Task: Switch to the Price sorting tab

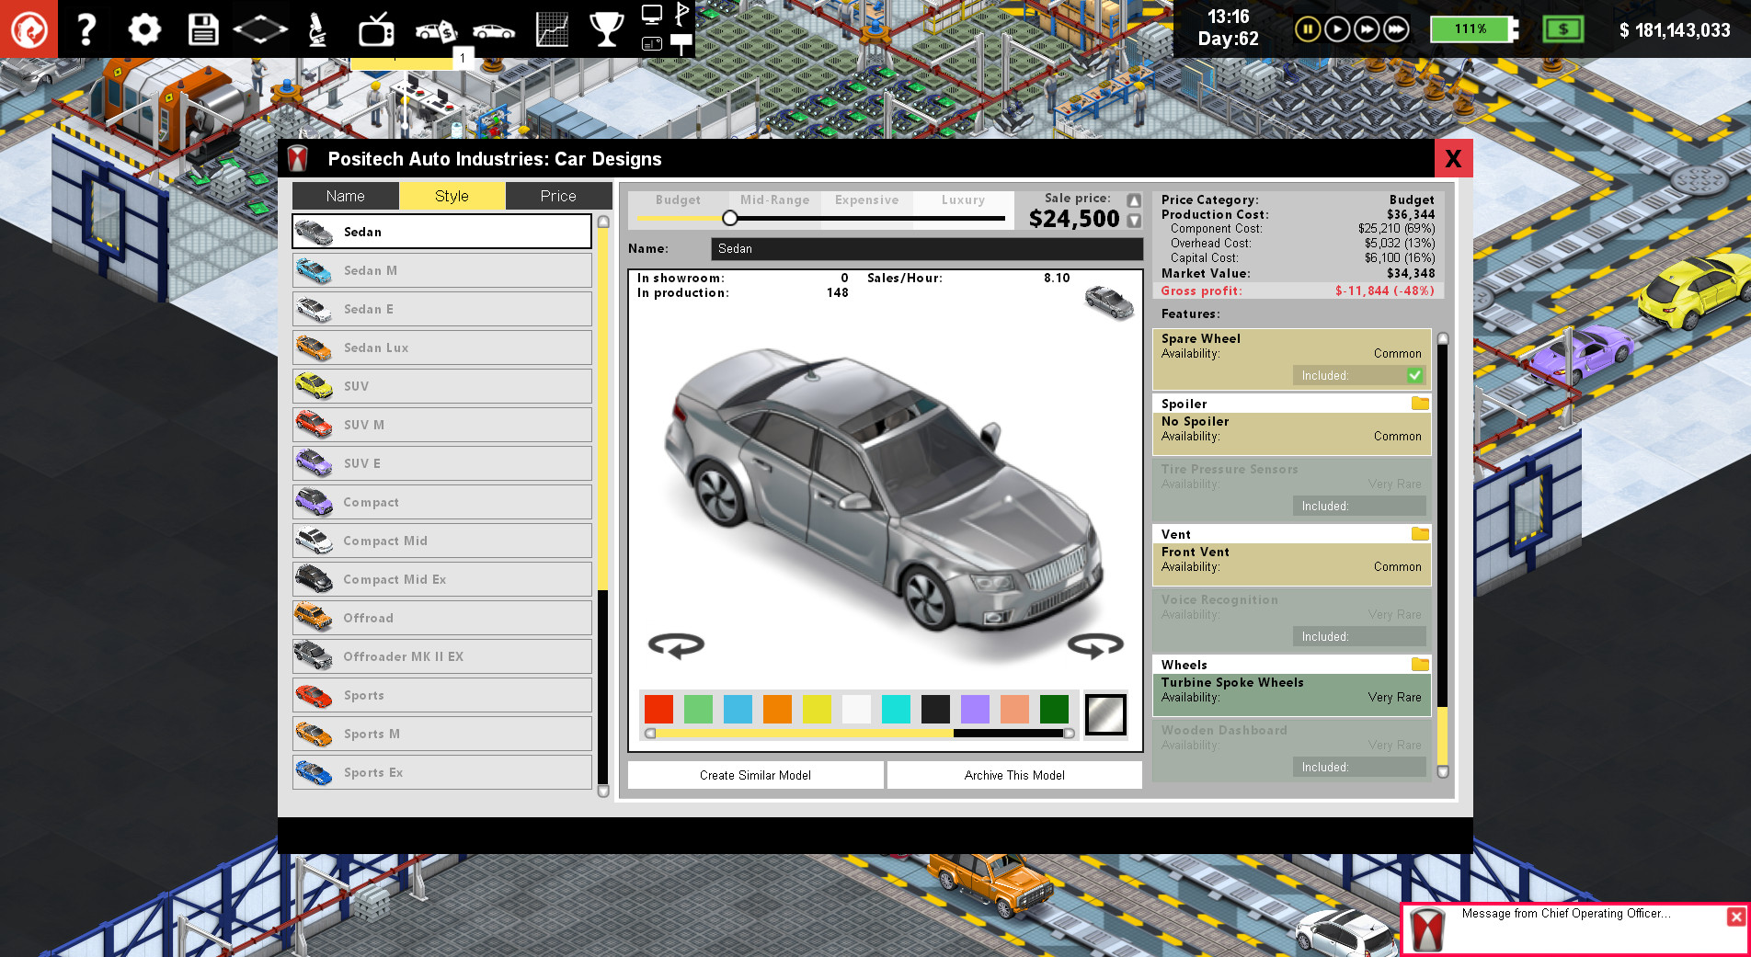Action: 558,195
